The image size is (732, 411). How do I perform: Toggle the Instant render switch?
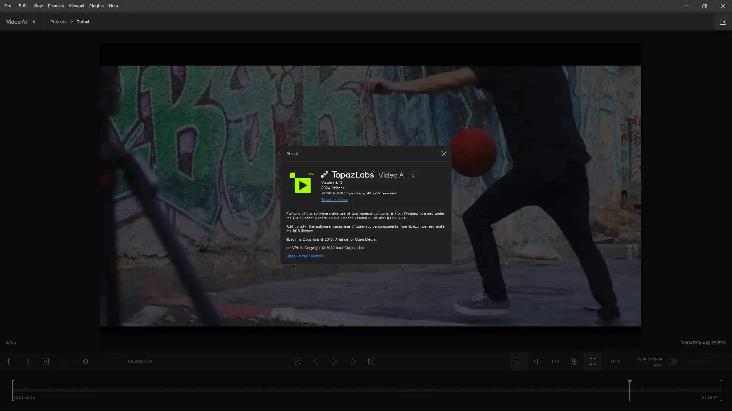672,362
